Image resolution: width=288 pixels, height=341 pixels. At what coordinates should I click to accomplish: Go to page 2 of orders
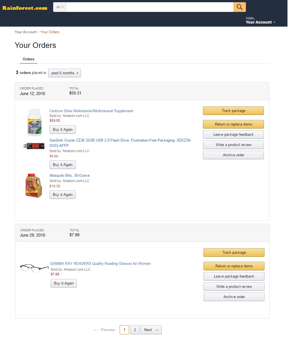point(135,330)
